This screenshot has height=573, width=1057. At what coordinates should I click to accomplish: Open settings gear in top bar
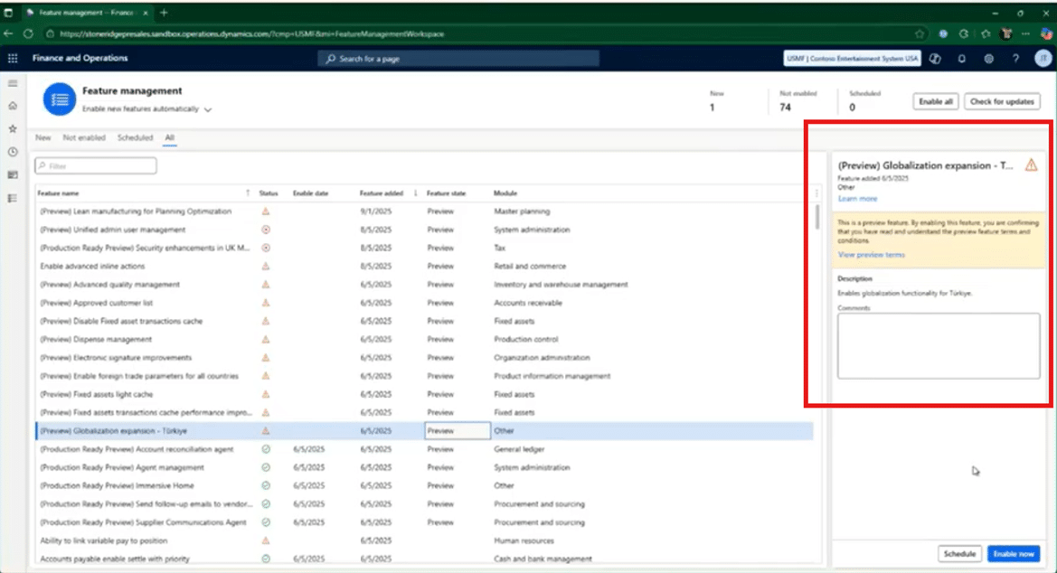(988, 58)
